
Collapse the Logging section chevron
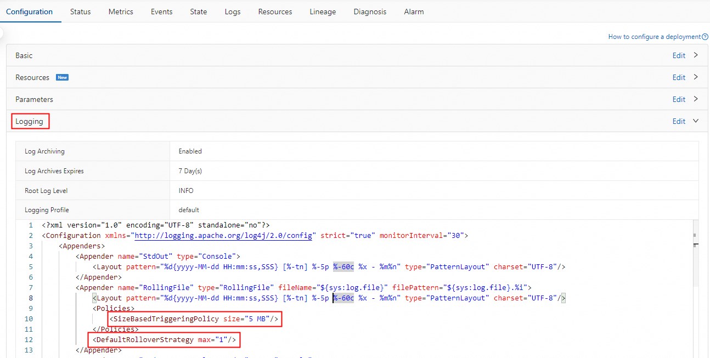(x=696, y=121)
